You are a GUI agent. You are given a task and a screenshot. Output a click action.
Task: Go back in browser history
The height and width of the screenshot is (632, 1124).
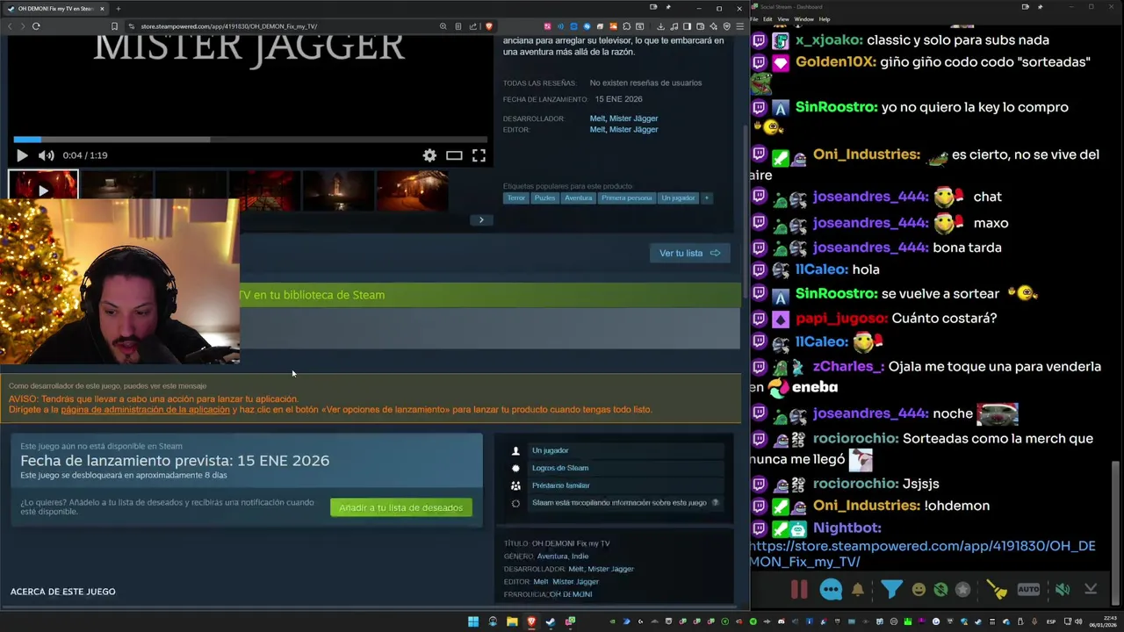11,26
